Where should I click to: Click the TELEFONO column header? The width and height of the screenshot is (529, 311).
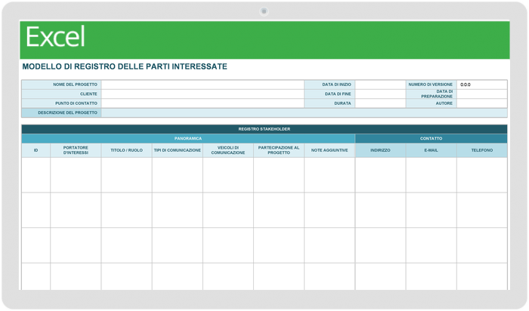(482, 150)
